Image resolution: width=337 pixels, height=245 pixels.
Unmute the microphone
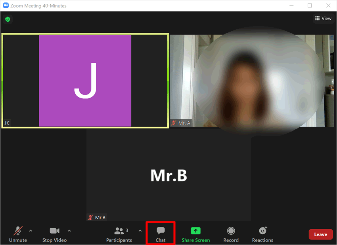[x=18, y=234]
